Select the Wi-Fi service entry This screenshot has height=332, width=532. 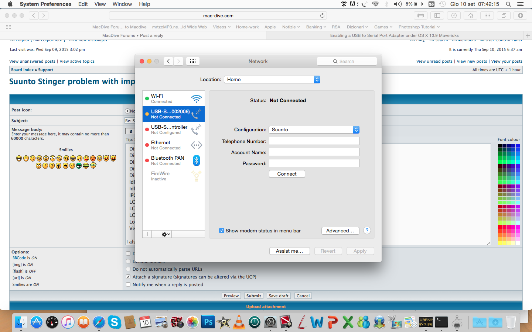point(173,98)
